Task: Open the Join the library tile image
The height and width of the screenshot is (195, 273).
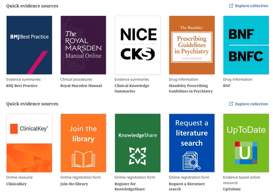Action: point(83,143)
